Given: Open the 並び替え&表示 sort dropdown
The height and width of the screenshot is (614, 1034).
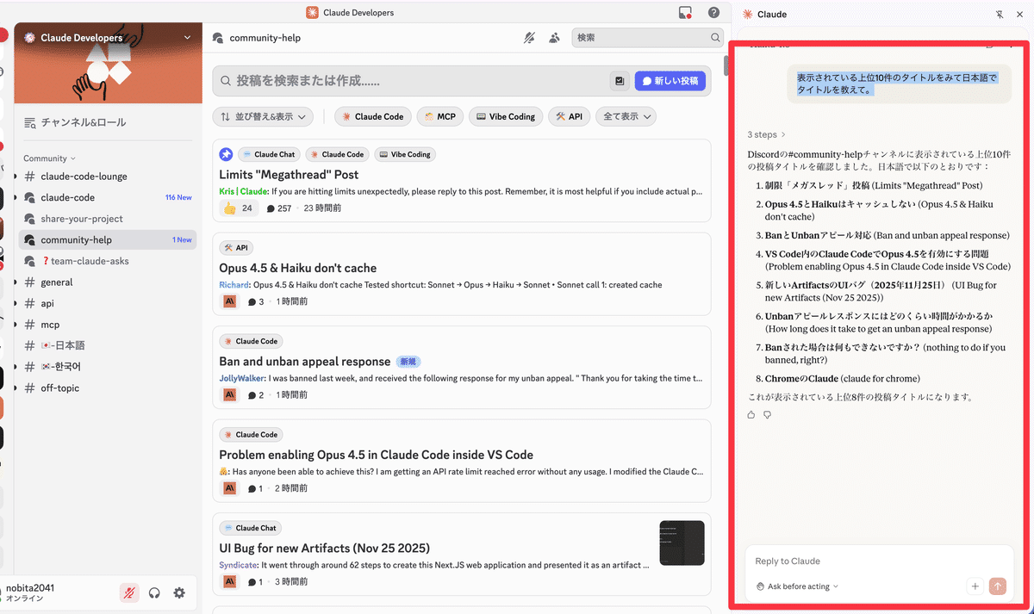Looking at the screenshot, I should pos(263,116).
